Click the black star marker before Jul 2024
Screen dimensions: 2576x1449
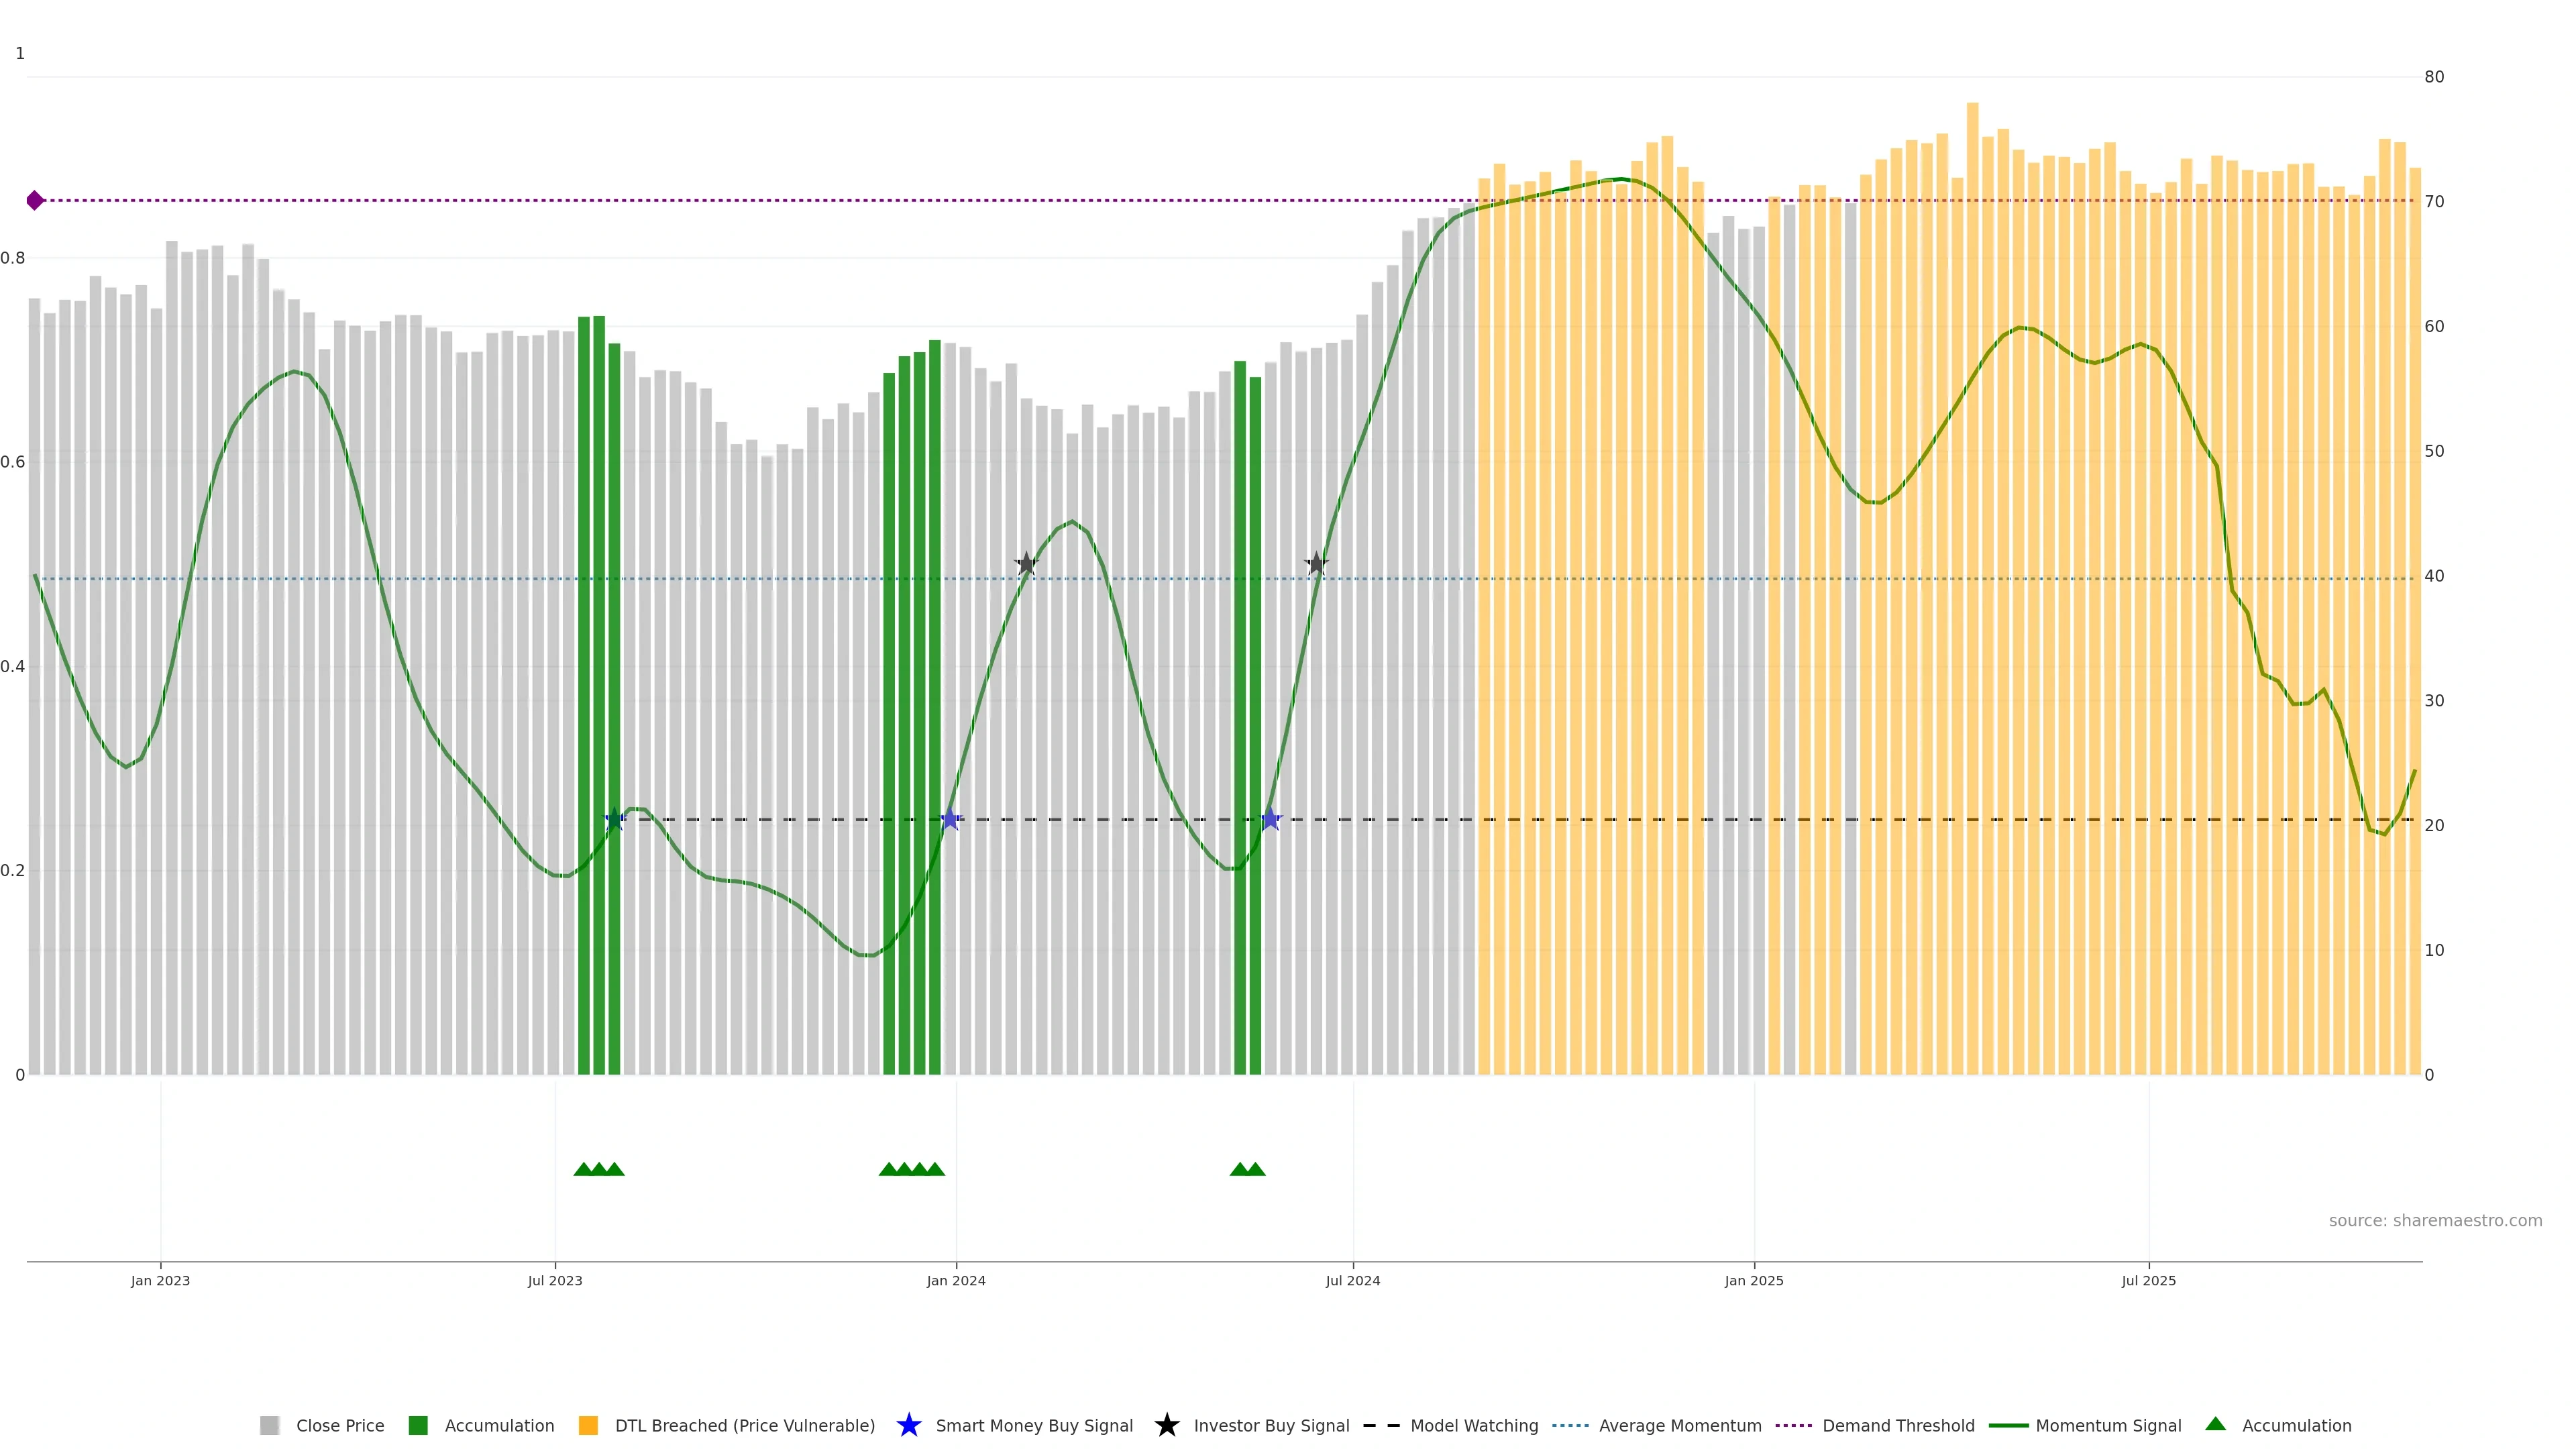click(1316, 564)
